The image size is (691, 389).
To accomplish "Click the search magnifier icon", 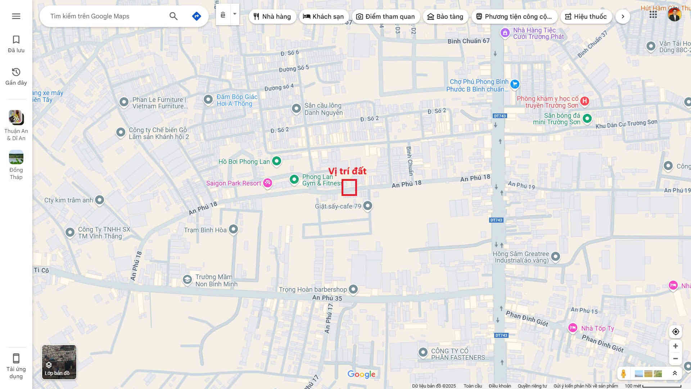I will coord(173,16).
